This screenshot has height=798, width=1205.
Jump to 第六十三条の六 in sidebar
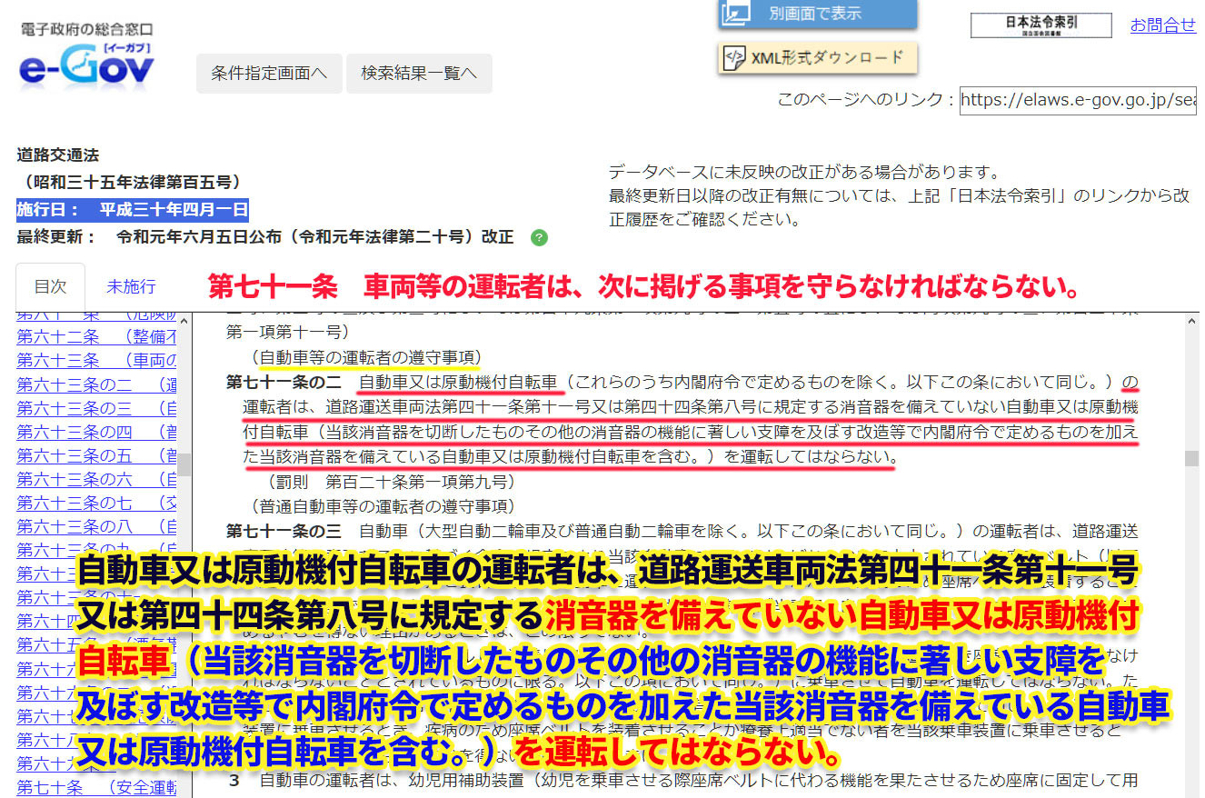pos(96,478)
